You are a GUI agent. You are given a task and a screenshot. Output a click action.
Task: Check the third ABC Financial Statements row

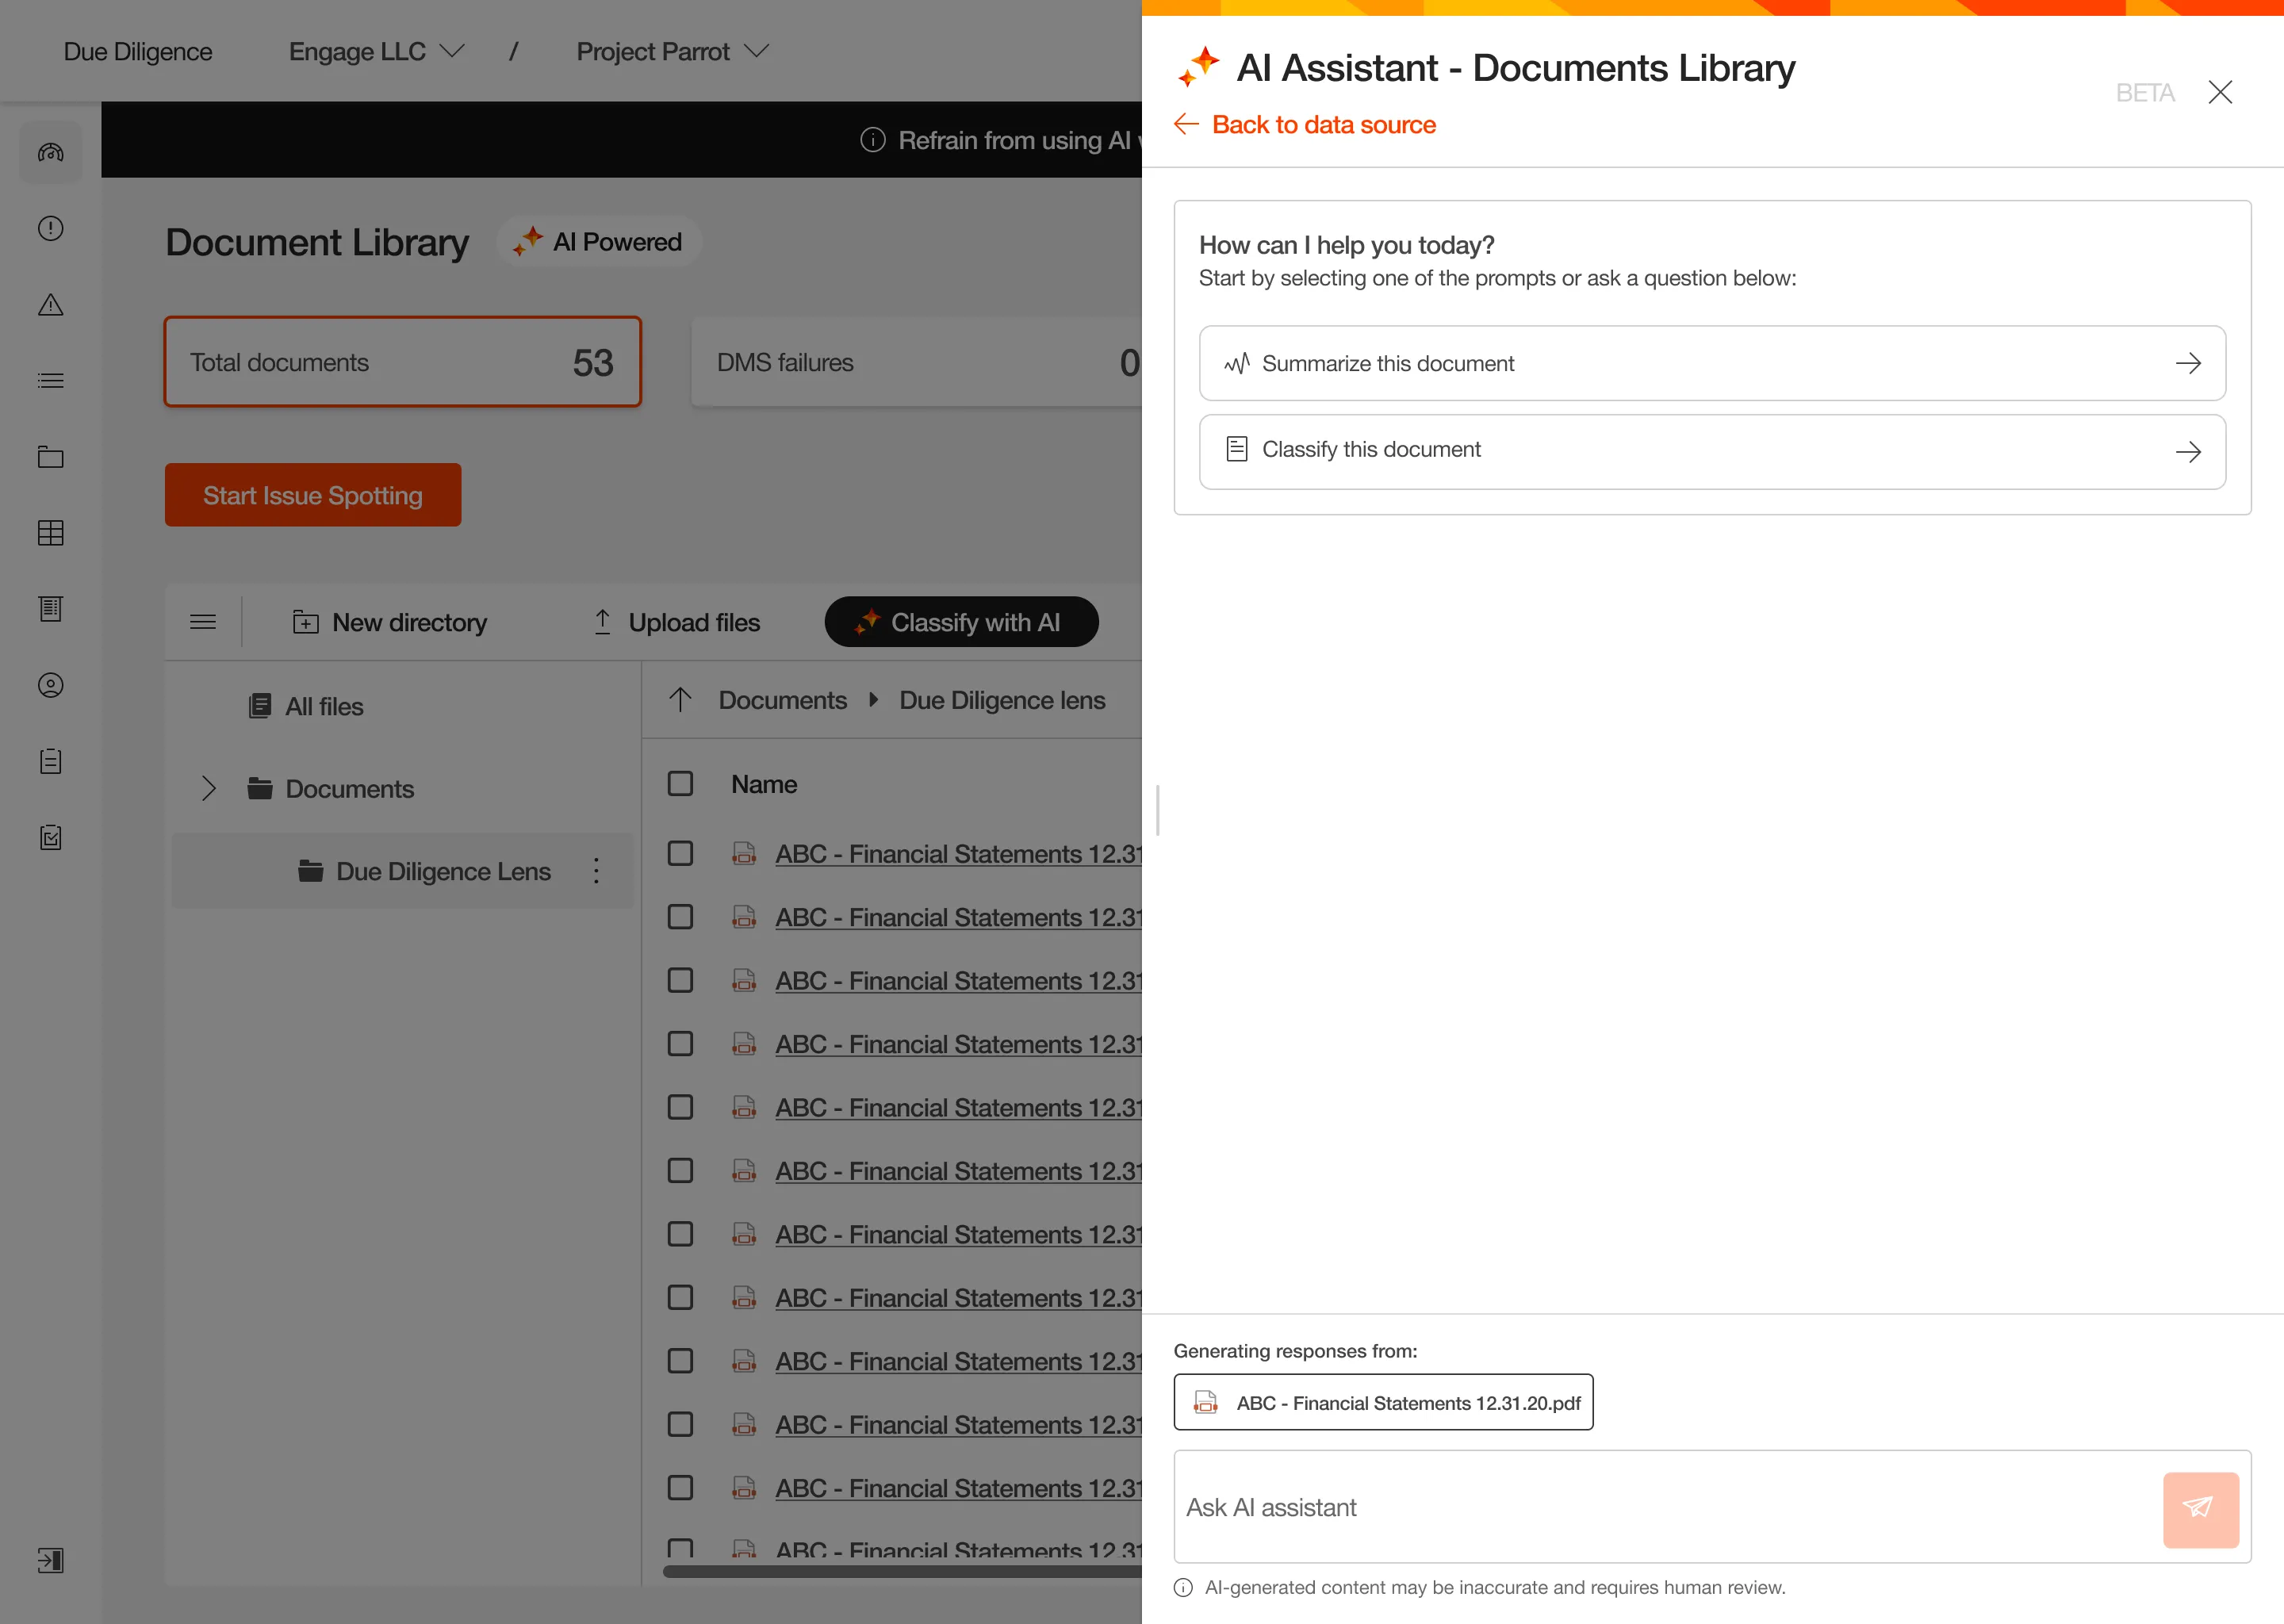click(680, 980)
